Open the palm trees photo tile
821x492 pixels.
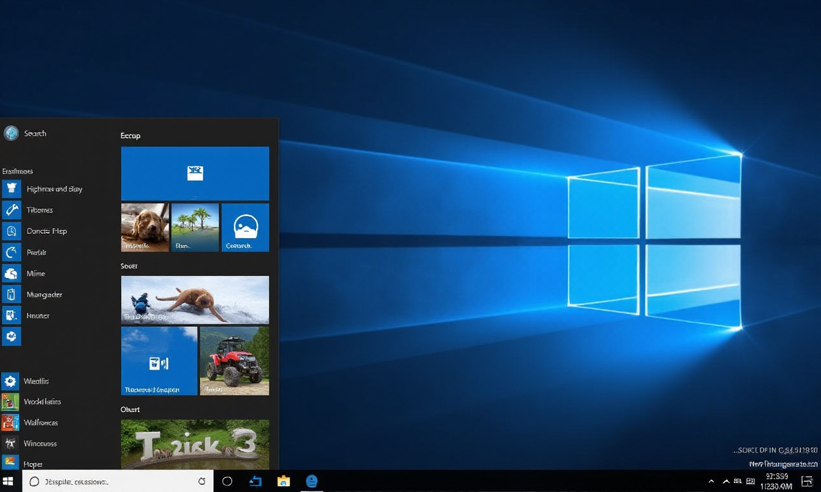(x=195, y=227)
